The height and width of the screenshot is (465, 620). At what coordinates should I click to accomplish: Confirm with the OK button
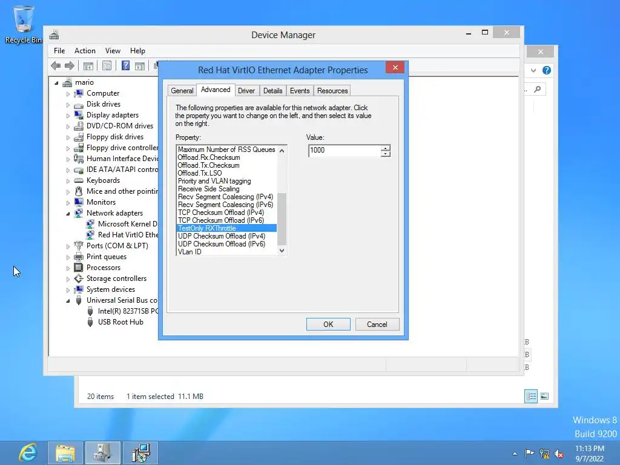click(x=328, y=325)
